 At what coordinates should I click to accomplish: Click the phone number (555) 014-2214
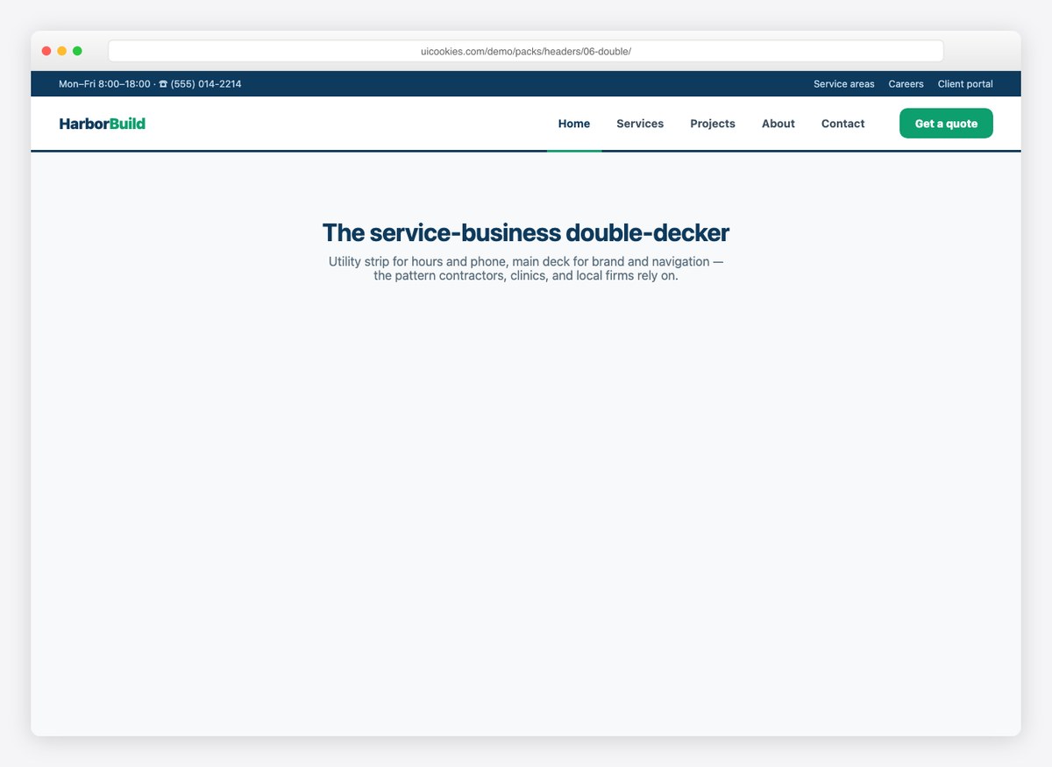coord(206,84)
